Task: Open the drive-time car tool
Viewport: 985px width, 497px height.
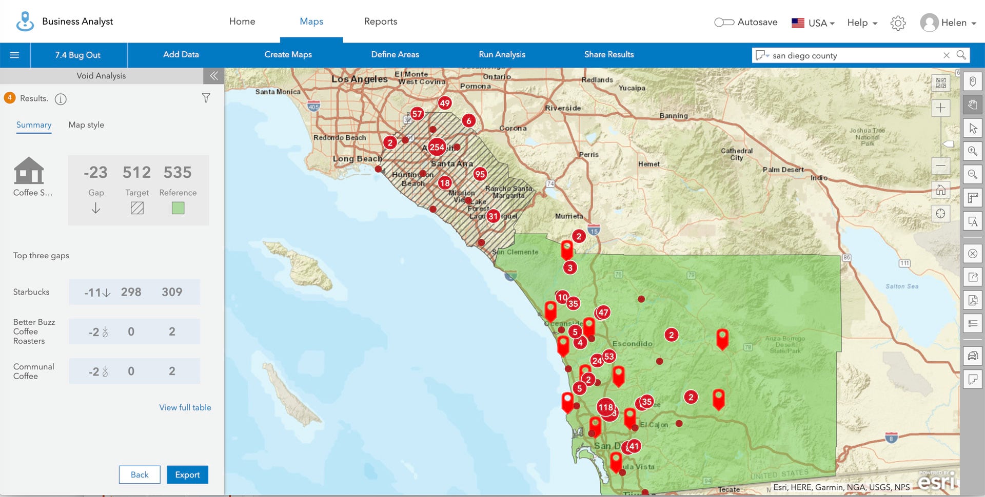Action: point(973,356)
